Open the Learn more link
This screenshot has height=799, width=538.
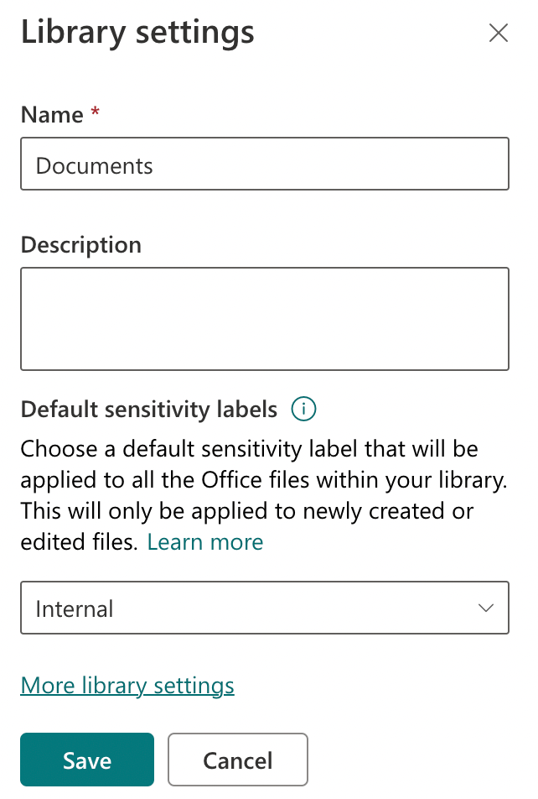(205, 542)
